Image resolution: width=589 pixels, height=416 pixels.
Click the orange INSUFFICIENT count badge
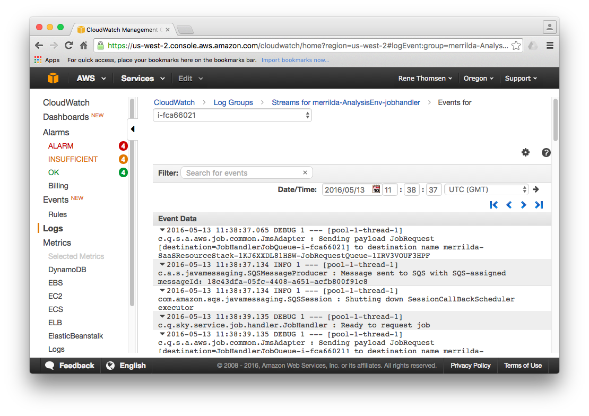pos(123,159)
